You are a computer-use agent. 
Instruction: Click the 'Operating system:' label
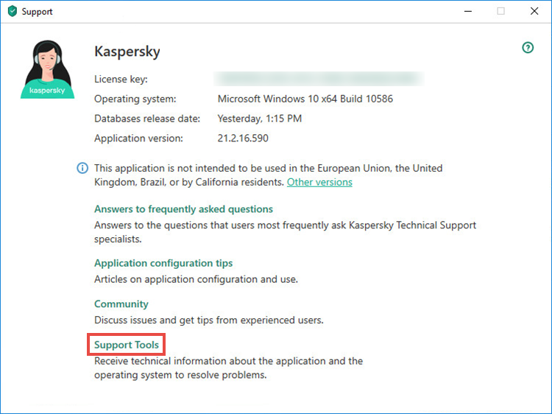135,99
